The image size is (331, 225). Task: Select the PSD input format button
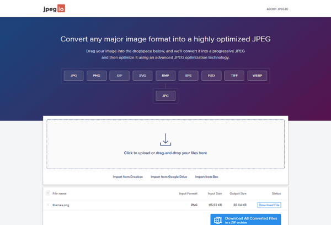(211, 76)
